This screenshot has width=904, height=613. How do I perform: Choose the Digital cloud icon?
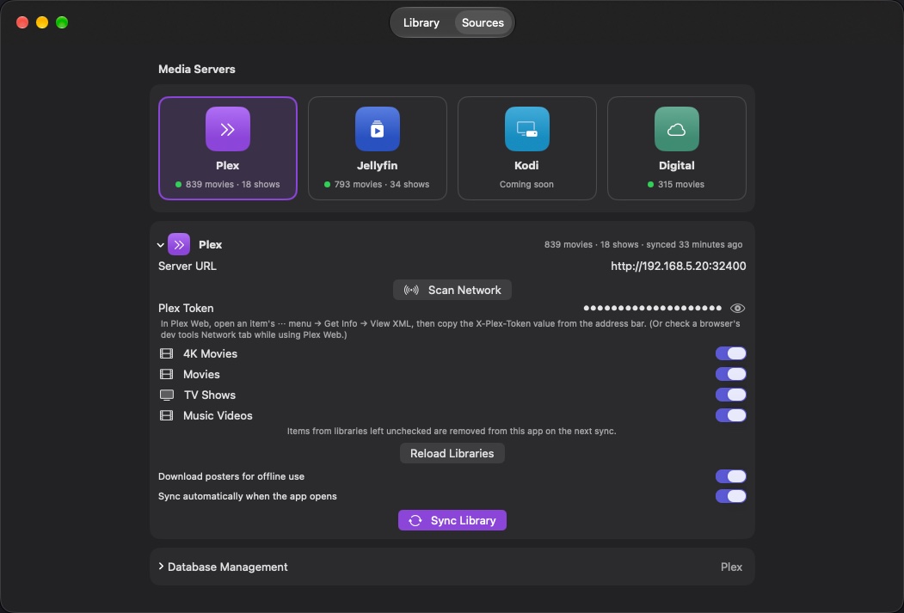[x=676, y=129]
